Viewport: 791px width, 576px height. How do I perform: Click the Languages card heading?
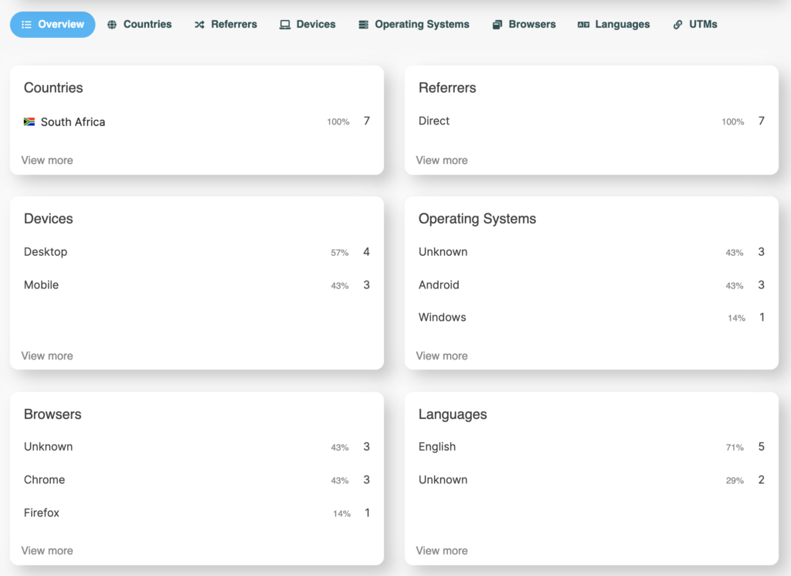pyautogui.click(x=453, y=415)
